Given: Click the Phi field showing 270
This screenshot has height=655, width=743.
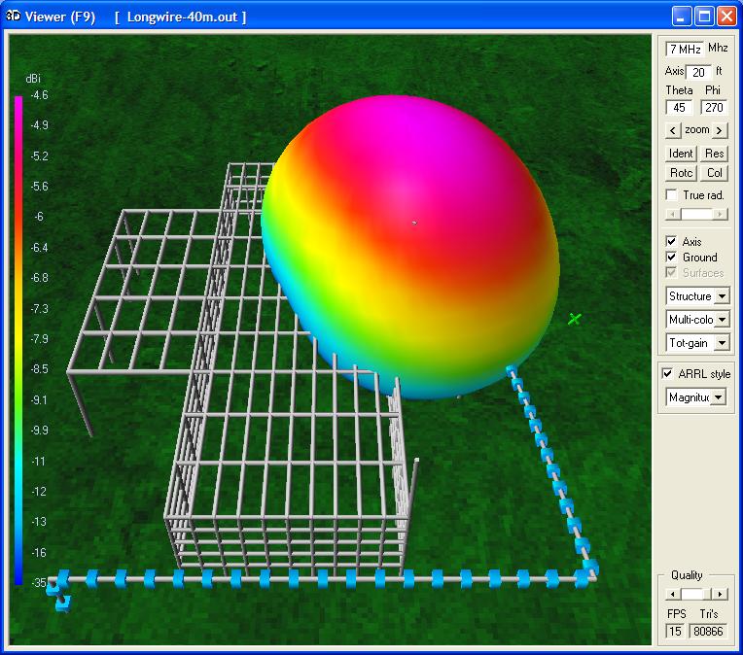Looking at the screenshot, I should [714, 108].
